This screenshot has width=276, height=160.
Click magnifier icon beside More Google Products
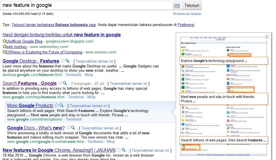62,105
